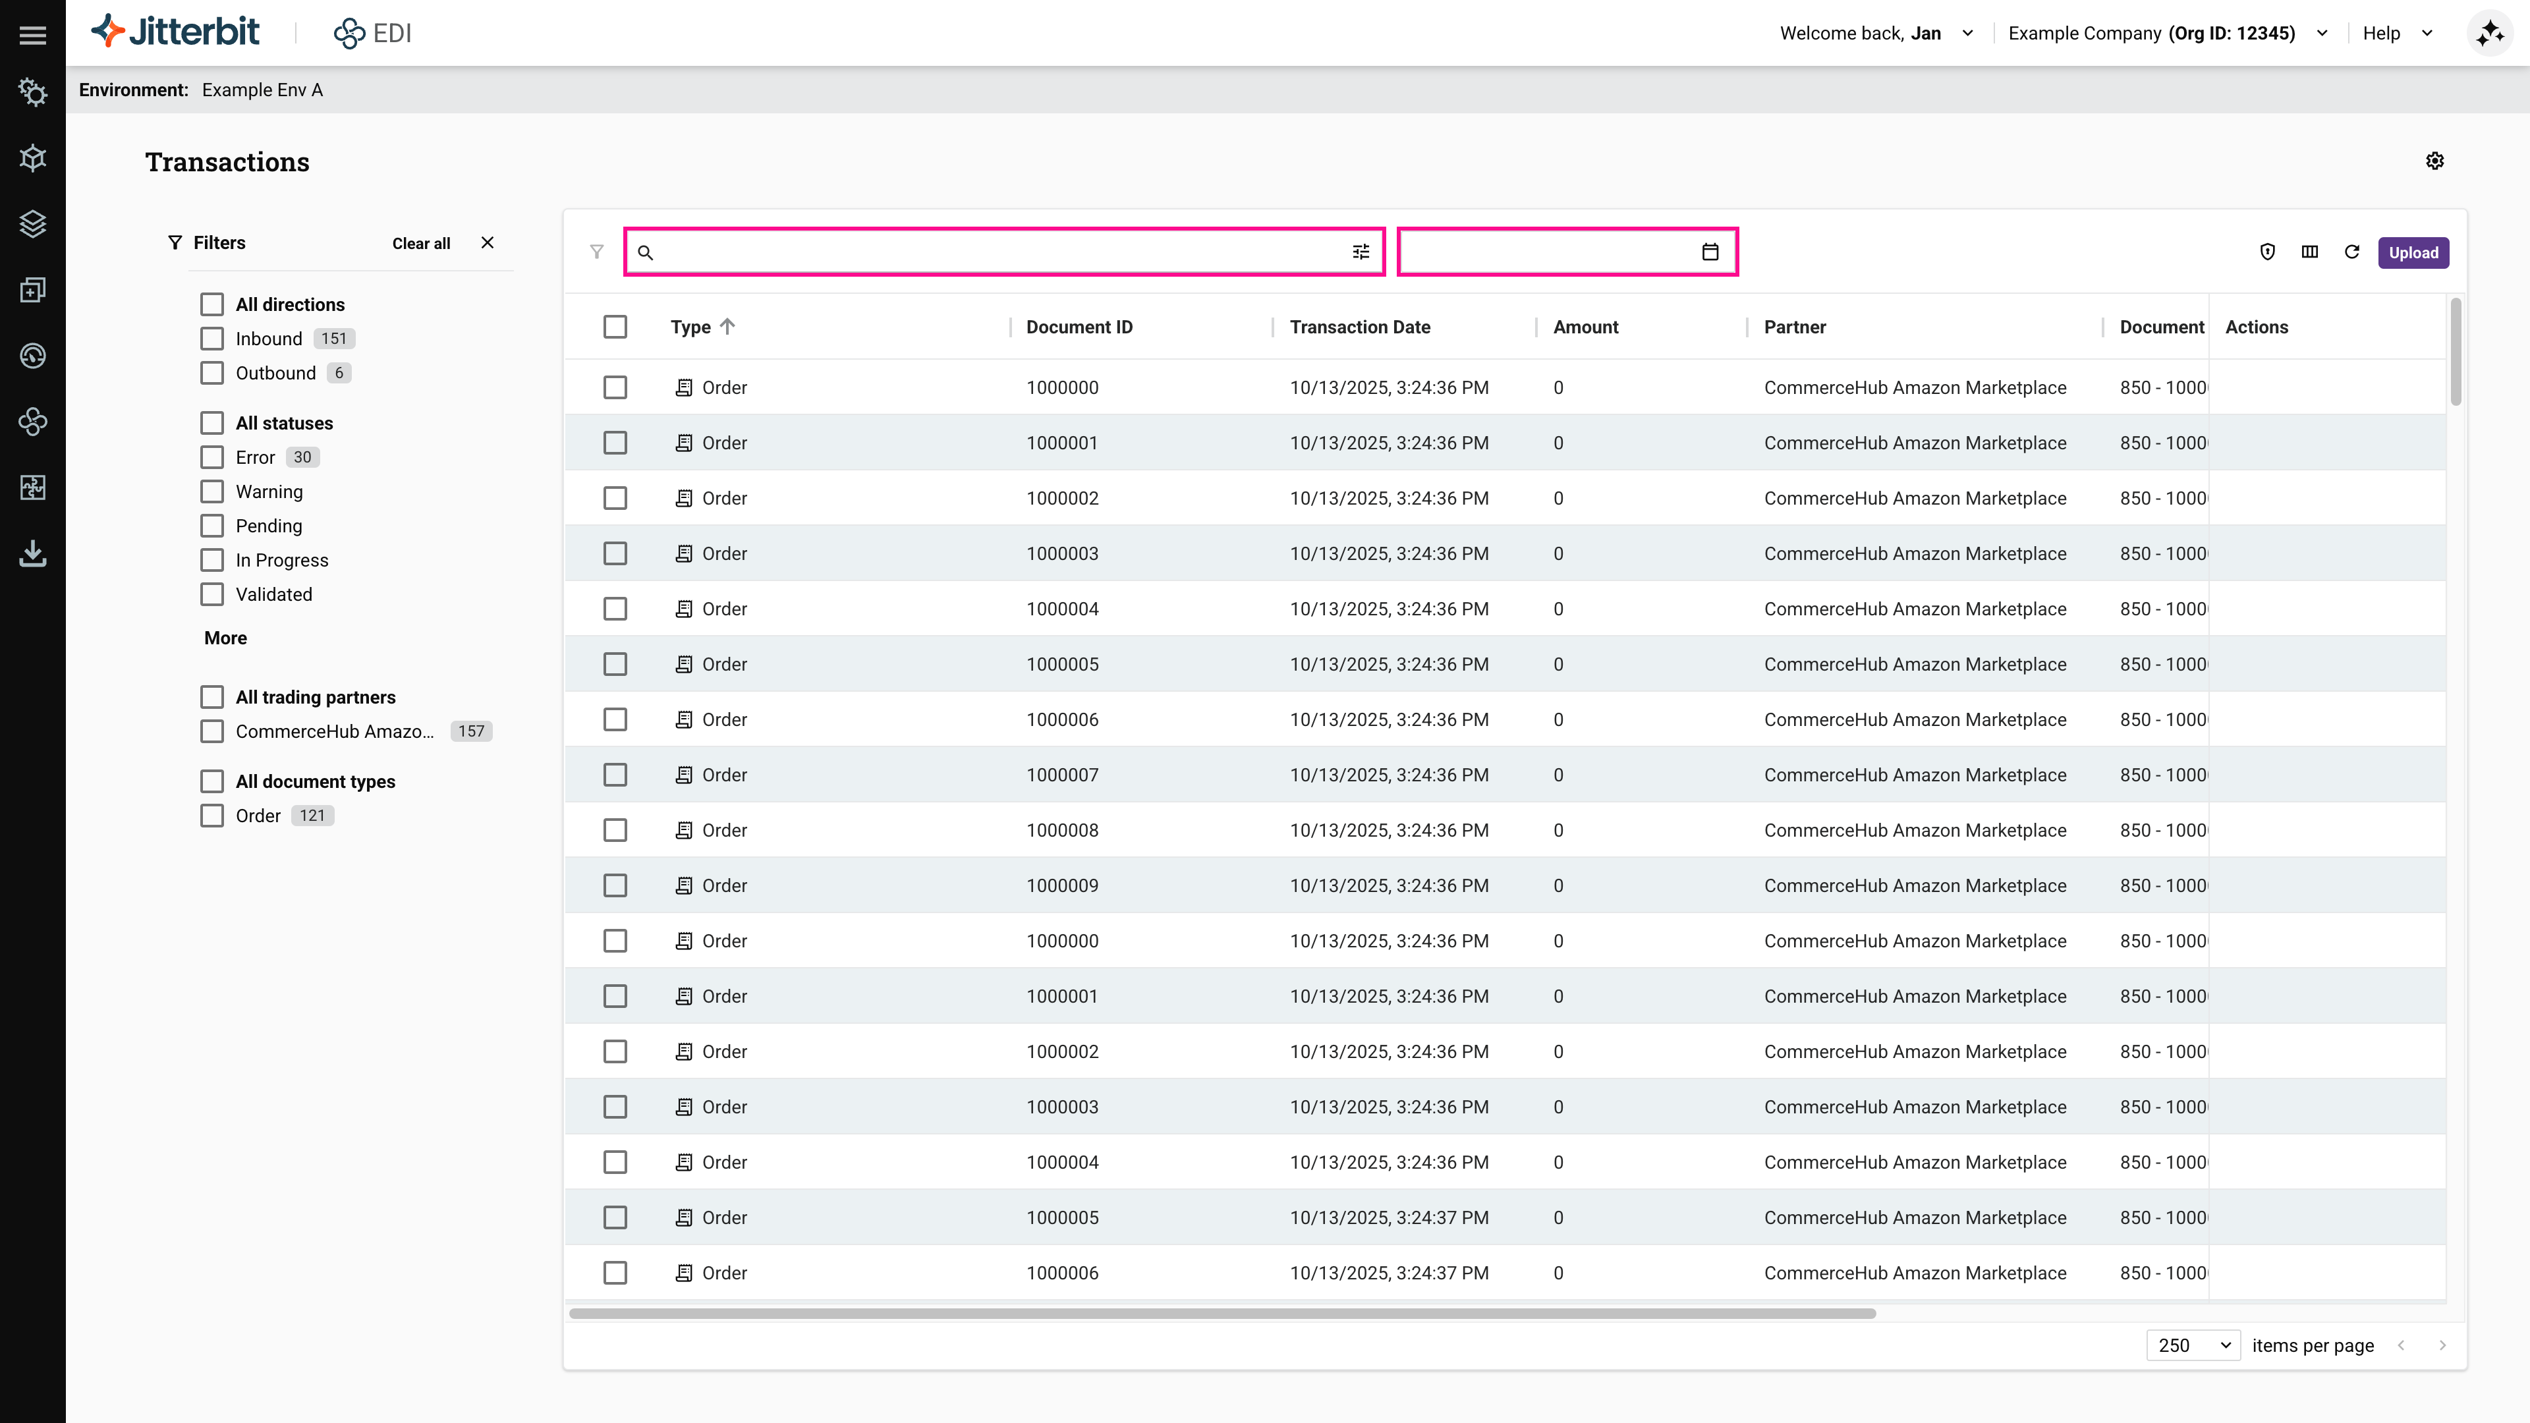The height and width of the screenshot is (1423, 2530).
Task: Sort the table by the Type column header
Action: pyautogui.click(x=691, y=327)
